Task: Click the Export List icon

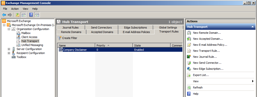Action: click(x=189, y=75)
